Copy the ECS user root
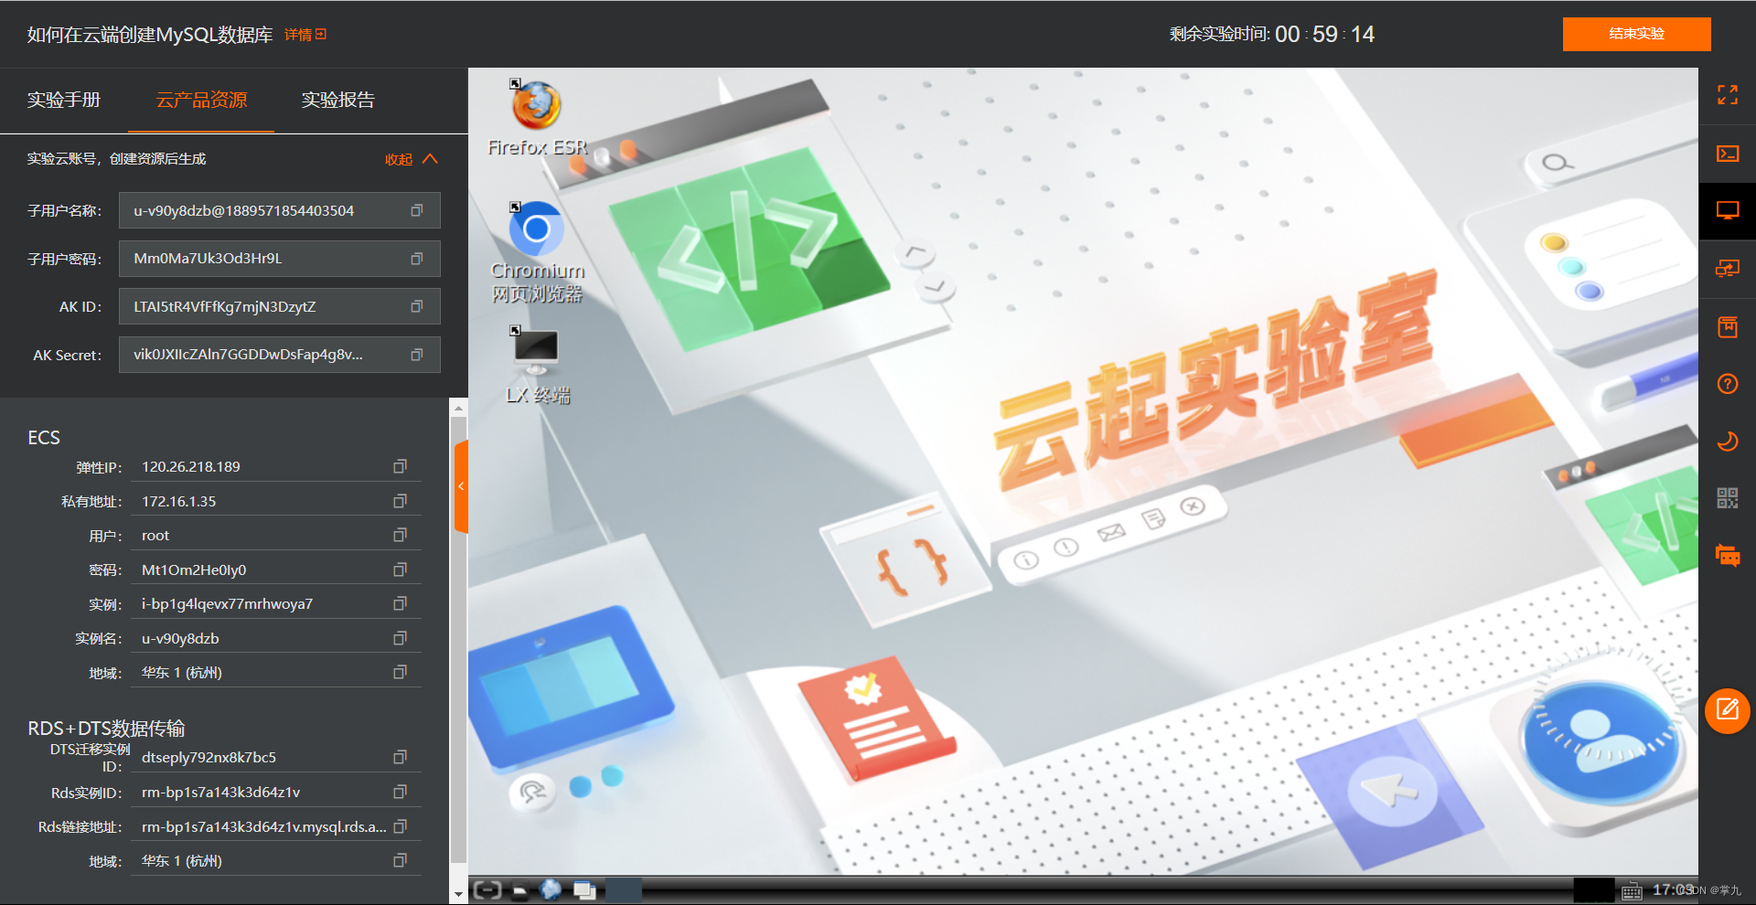The width and height of the screenshot is (1756, 905). pos(400,535)
